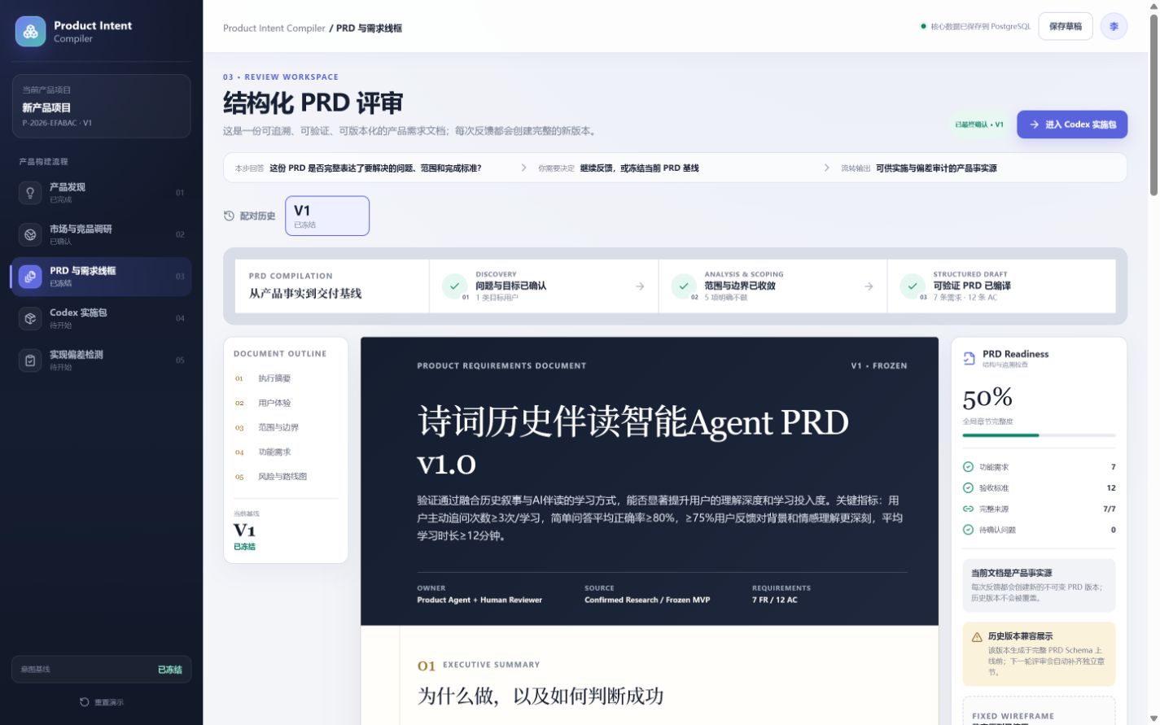The height and width of the screenshot is (725, 1160).
Task: Click the Codex 实施包 cube icon
Action: [x=30, y=318]
